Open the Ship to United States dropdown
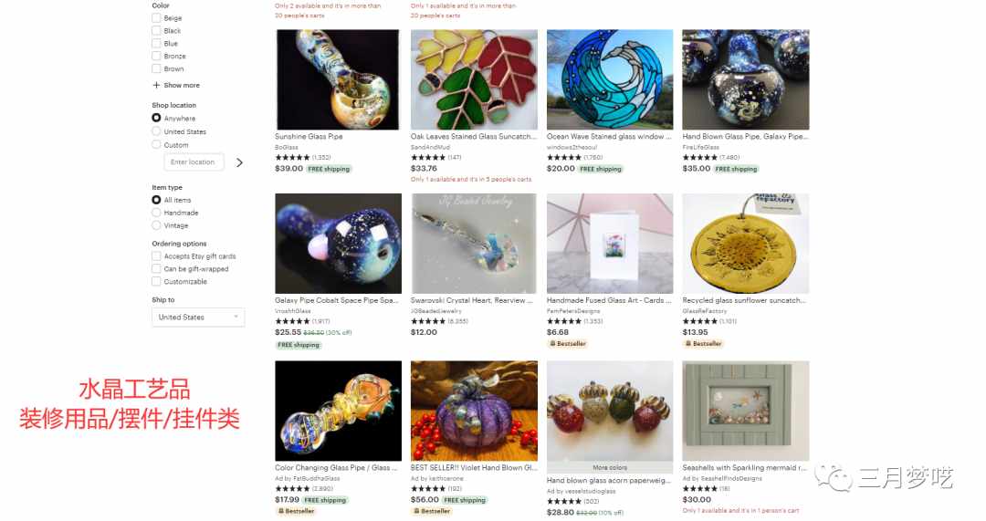This screenshot has height=521, width=986. 198,318
